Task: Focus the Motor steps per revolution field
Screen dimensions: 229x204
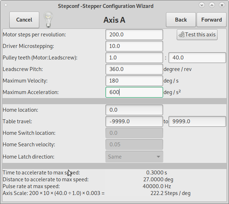Action: (x=134, y=35)
